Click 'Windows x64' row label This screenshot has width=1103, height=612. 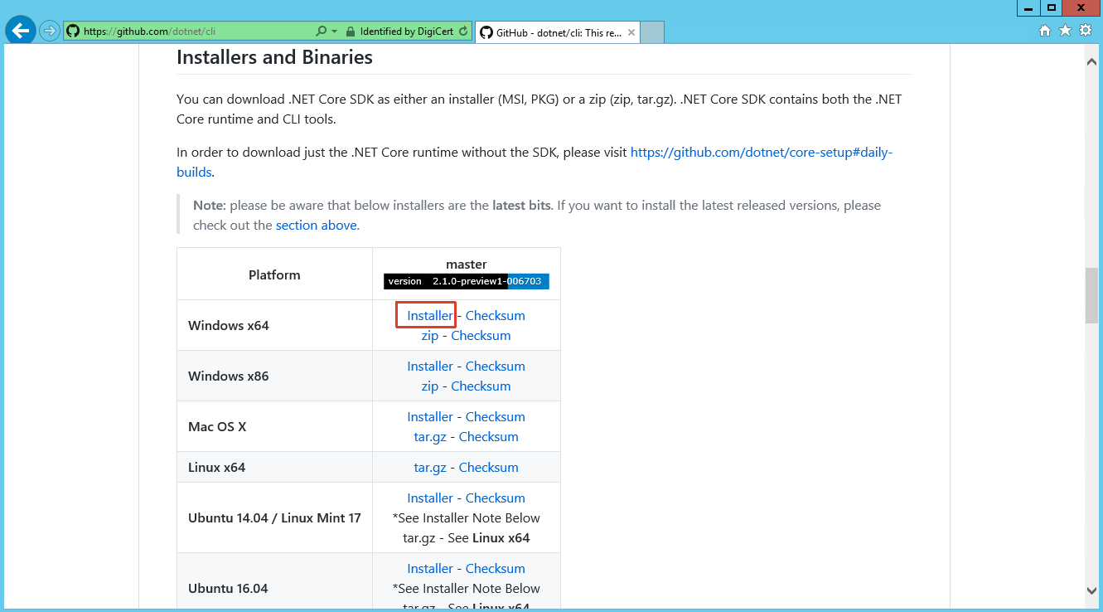(229, 325)
